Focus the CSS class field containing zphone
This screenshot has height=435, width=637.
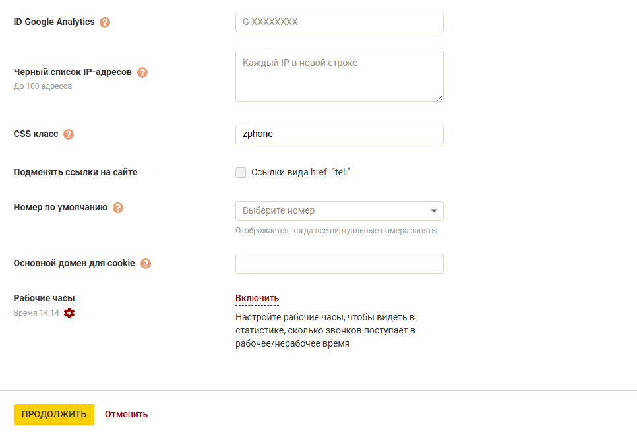point(339,134)
